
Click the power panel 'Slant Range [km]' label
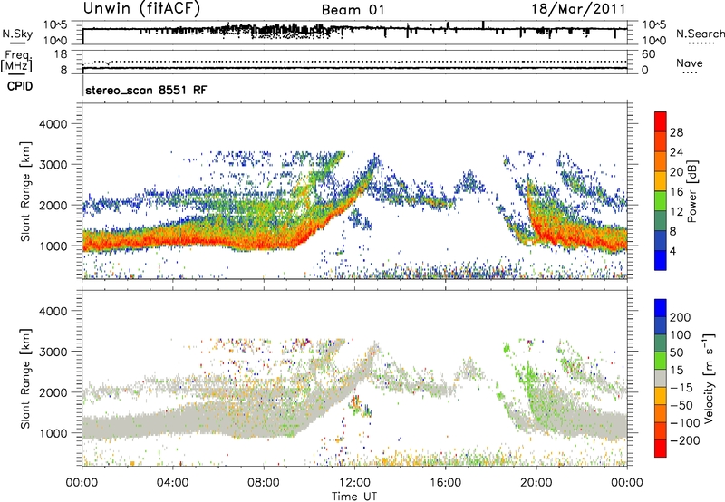[x=25, y=191]
